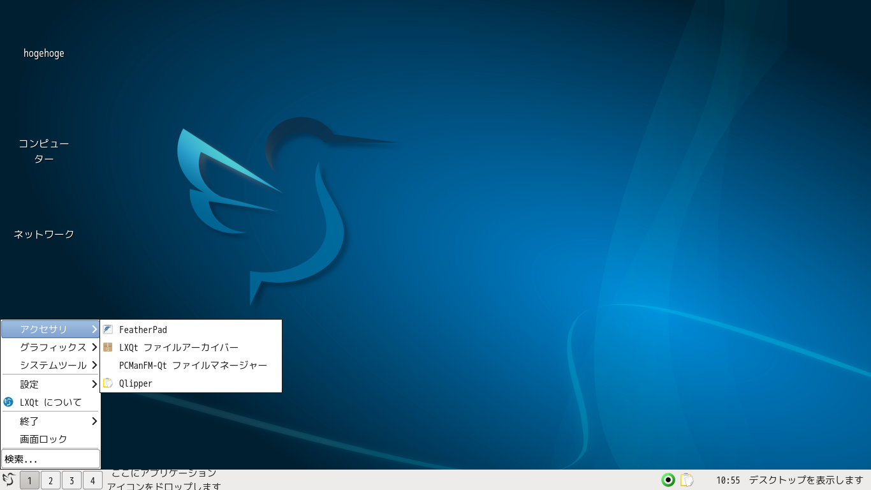Switch to workspace 3
Viewport: 871px width, 490px height.
71,480
